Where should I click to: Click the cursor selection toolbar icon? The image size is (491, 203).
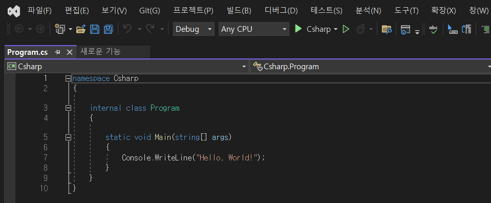(453, 30)
